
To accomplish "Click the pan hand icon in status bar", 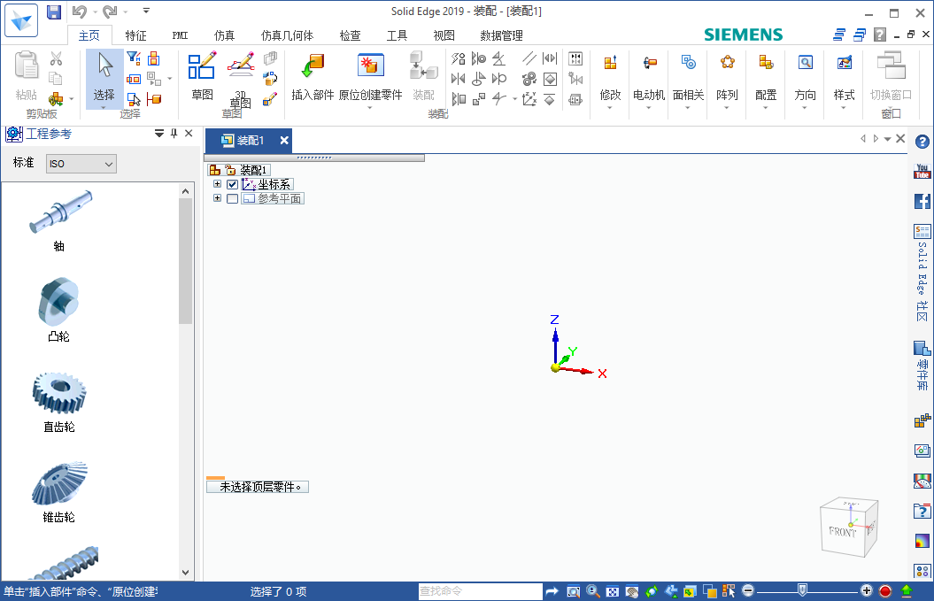I will 632,591.
